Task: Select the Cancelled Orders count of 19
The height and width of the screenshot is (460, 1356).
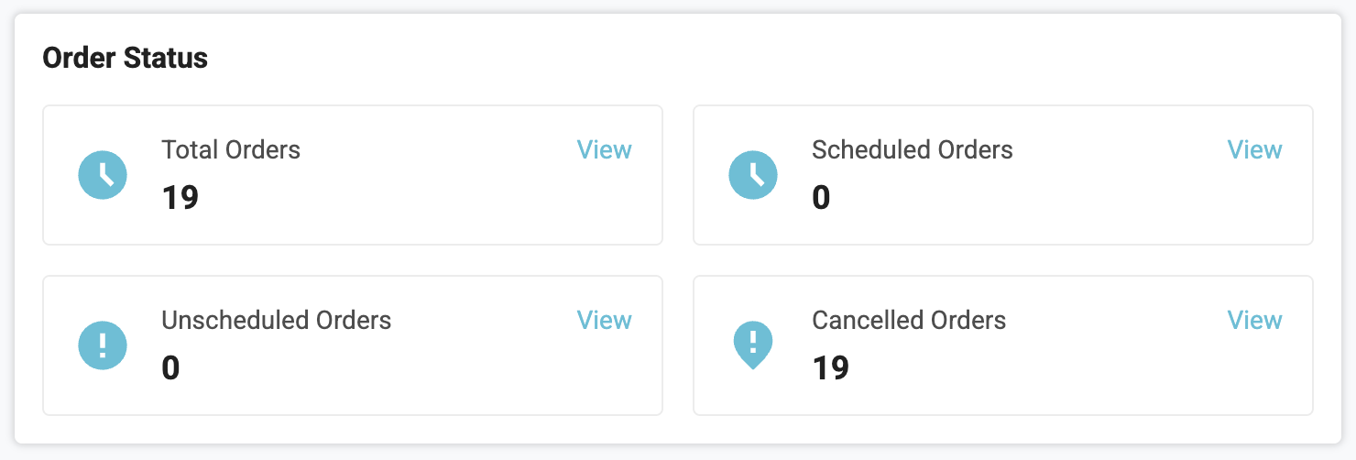Action: pyautogui.click(x=830, y=367)
